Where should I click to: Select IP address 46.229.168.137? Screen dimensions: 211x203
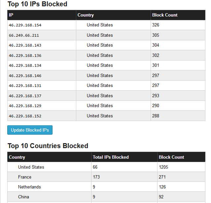click(25, 96)
